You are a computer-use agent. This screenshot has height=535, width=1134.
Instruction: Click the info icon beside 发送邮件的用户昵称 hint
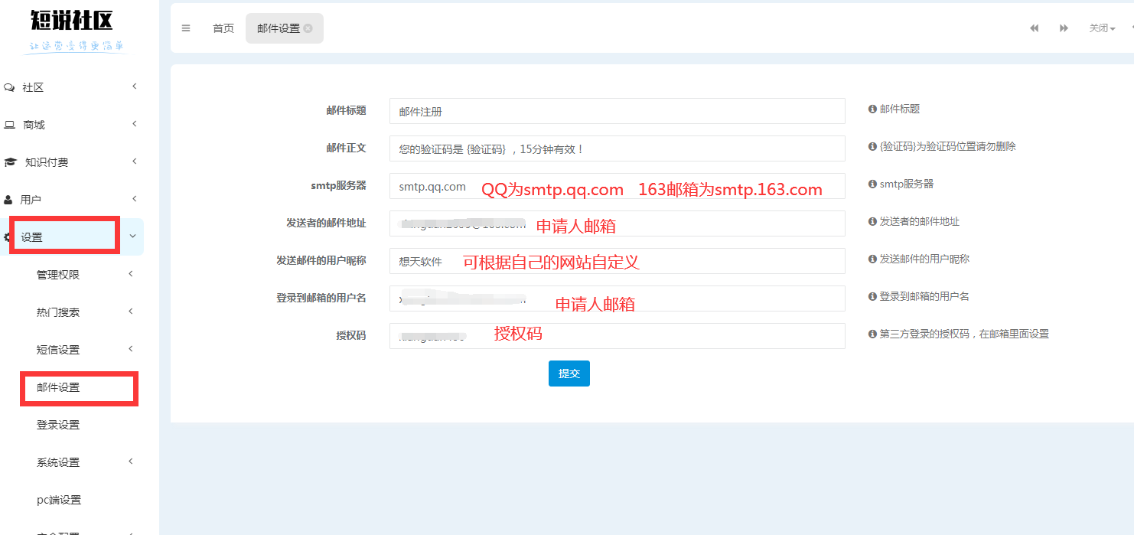pos(872,259)
